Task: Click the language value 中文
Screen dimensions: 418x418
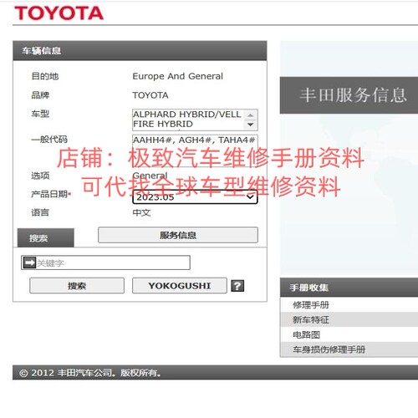Action: (x=141, y=212)
